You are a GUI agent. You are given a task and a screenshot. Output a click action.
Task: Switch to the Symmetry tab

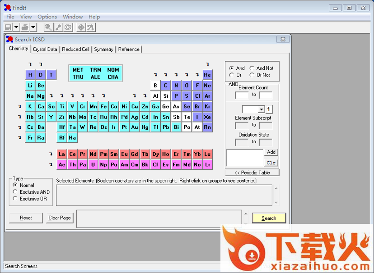(103, 49)
